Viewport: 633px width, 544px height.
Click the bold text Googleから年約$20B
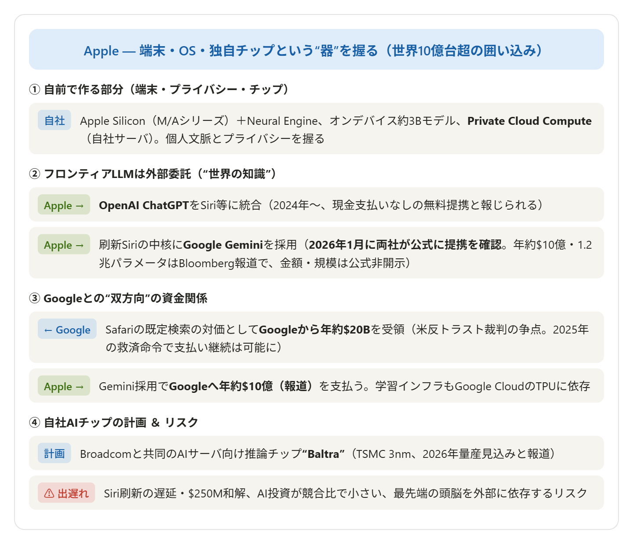(x=315, y=330)
